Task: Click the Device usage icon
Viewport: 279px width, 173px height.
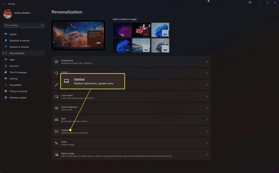Action: tap(56, 155)
